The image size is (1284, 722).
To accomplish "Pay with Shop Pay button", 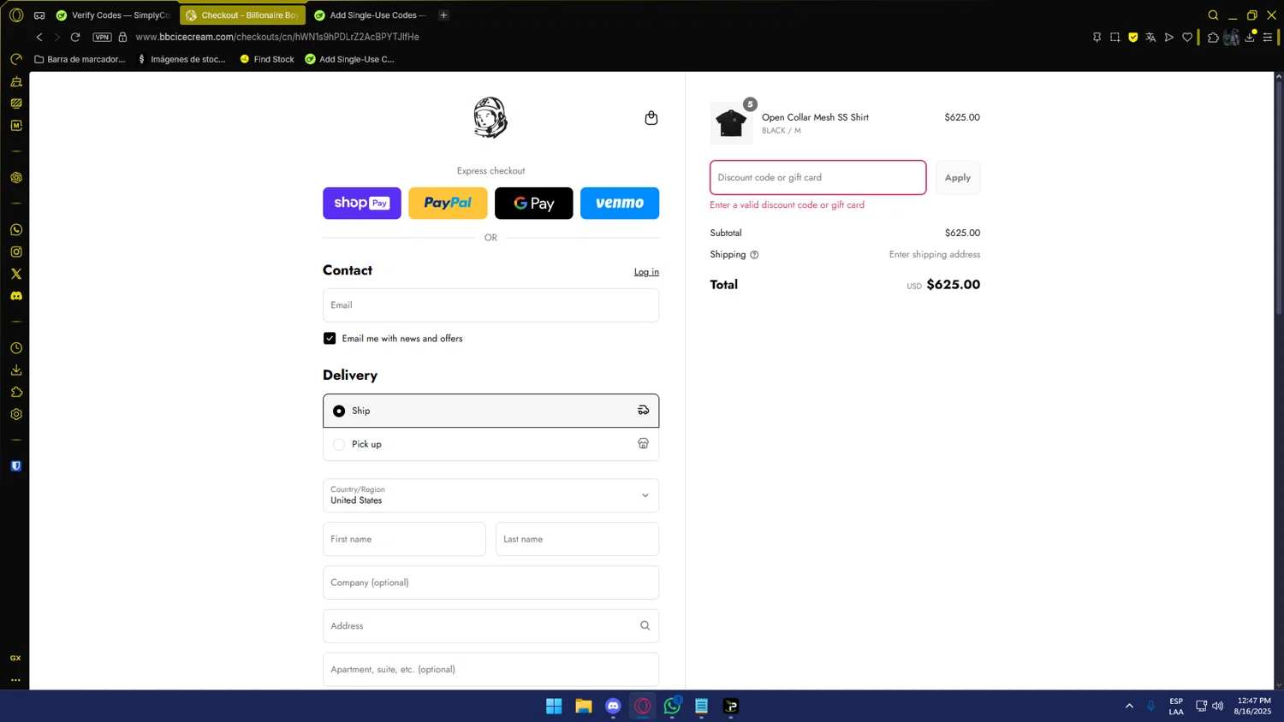I will (x=362, y=204).
